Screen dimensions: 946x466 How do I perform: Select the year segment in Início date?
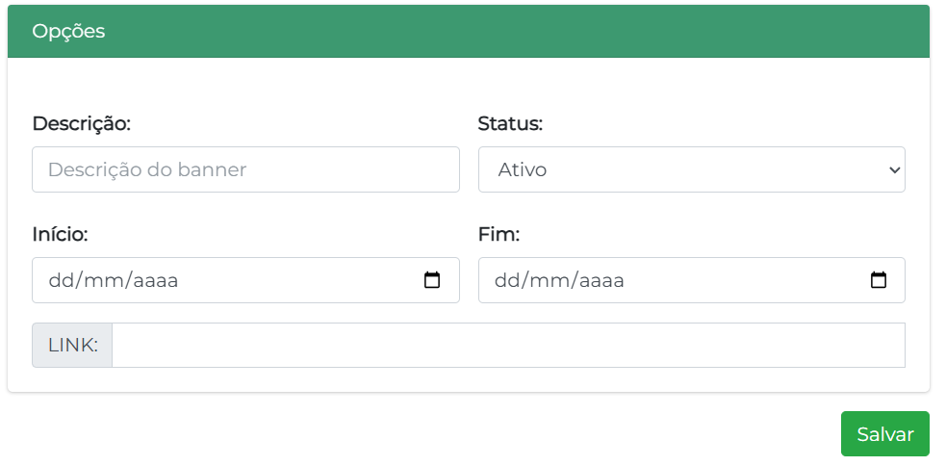155,281
